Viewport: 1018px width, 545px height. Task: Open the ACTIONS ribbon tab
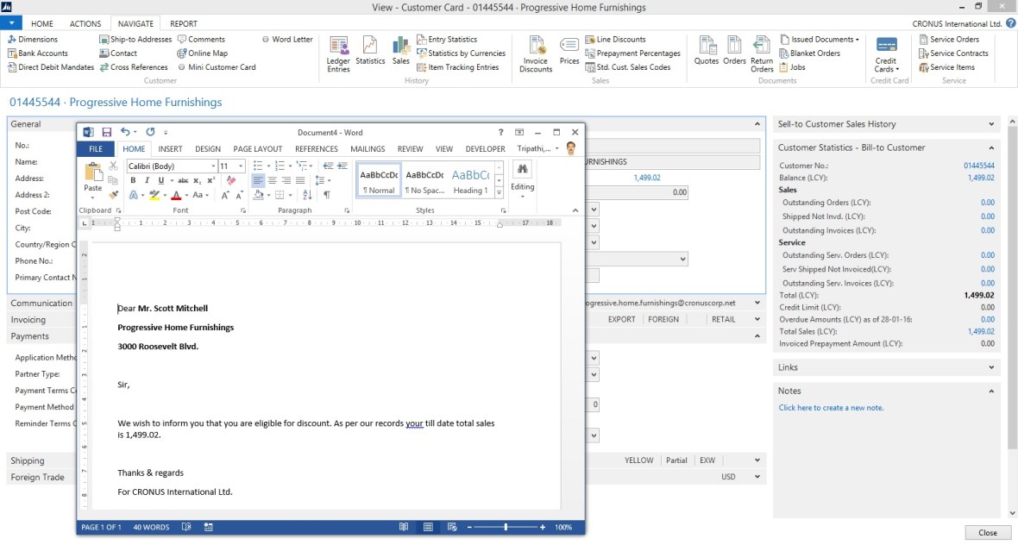coord(85,23)
